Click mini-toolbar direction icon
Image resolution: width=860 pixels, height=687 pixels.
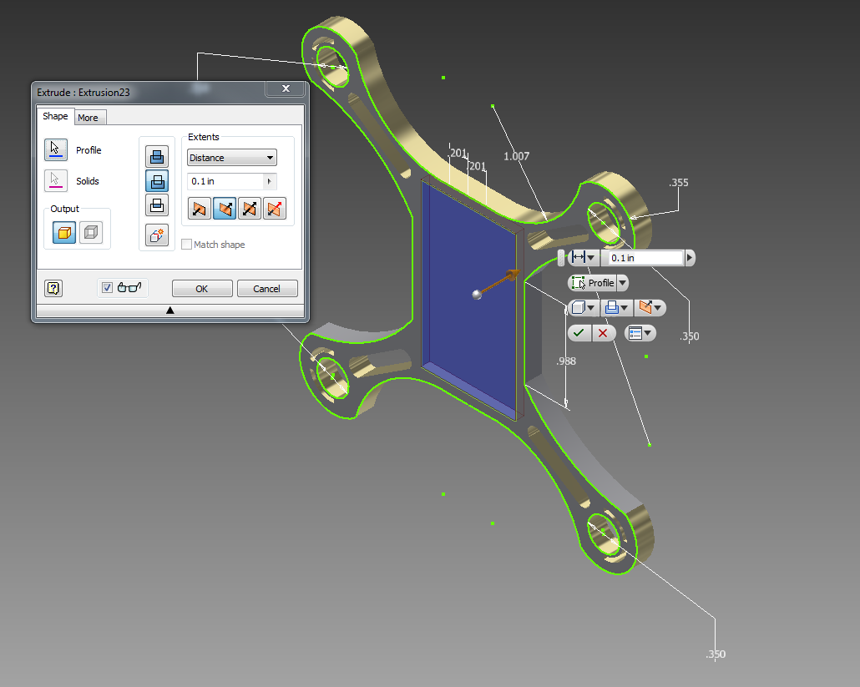[645, 307]
